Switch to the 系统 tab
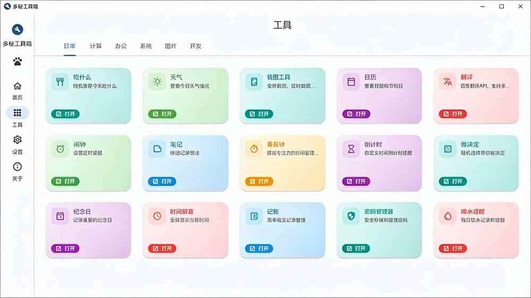This screenshot has width=531, height=298. 146,46
